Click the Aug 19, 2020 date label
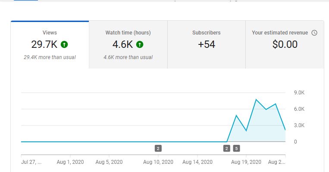This screenshot has width=329, height=172. 246,162
